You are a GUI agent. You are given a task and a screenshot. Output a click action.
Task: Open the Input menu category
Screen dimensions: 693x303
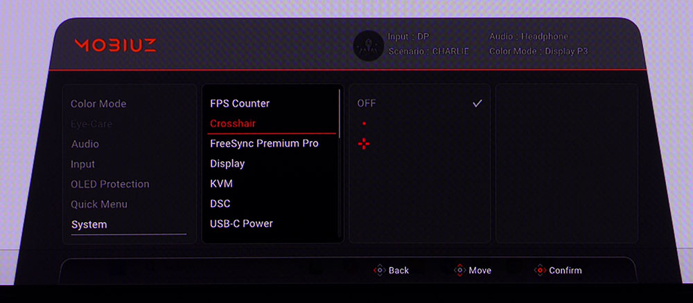pyautogui.click(x=83, y=164)
